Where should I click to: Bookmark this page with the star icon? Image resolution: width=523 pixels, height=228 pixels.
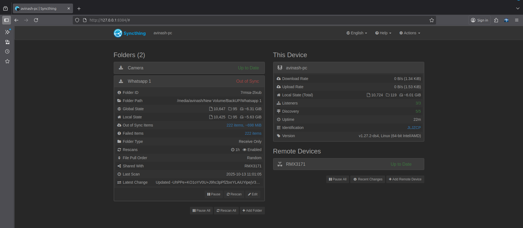coord(431,20)
